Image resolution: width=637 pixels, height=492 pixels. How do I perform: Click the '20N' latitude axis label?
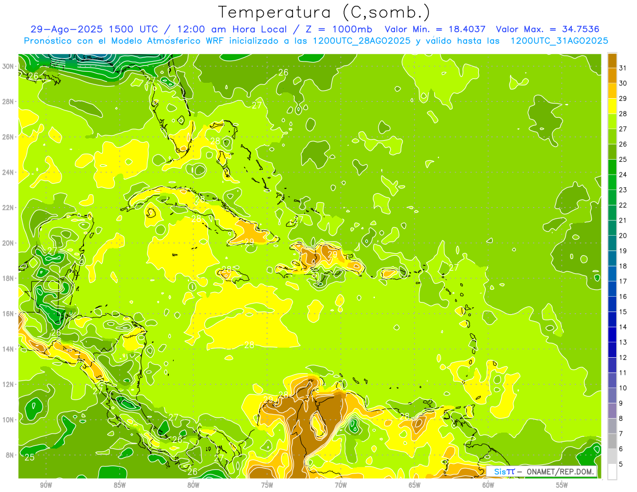point(8,243)
